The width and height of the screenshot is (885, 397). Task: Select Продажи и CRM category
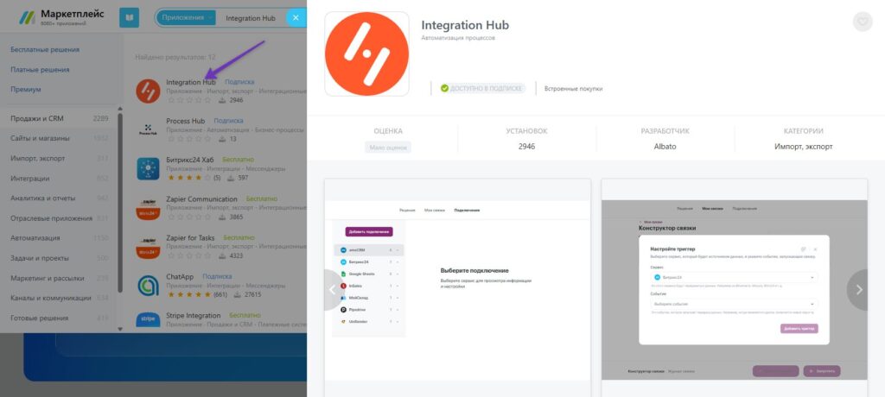59,118
